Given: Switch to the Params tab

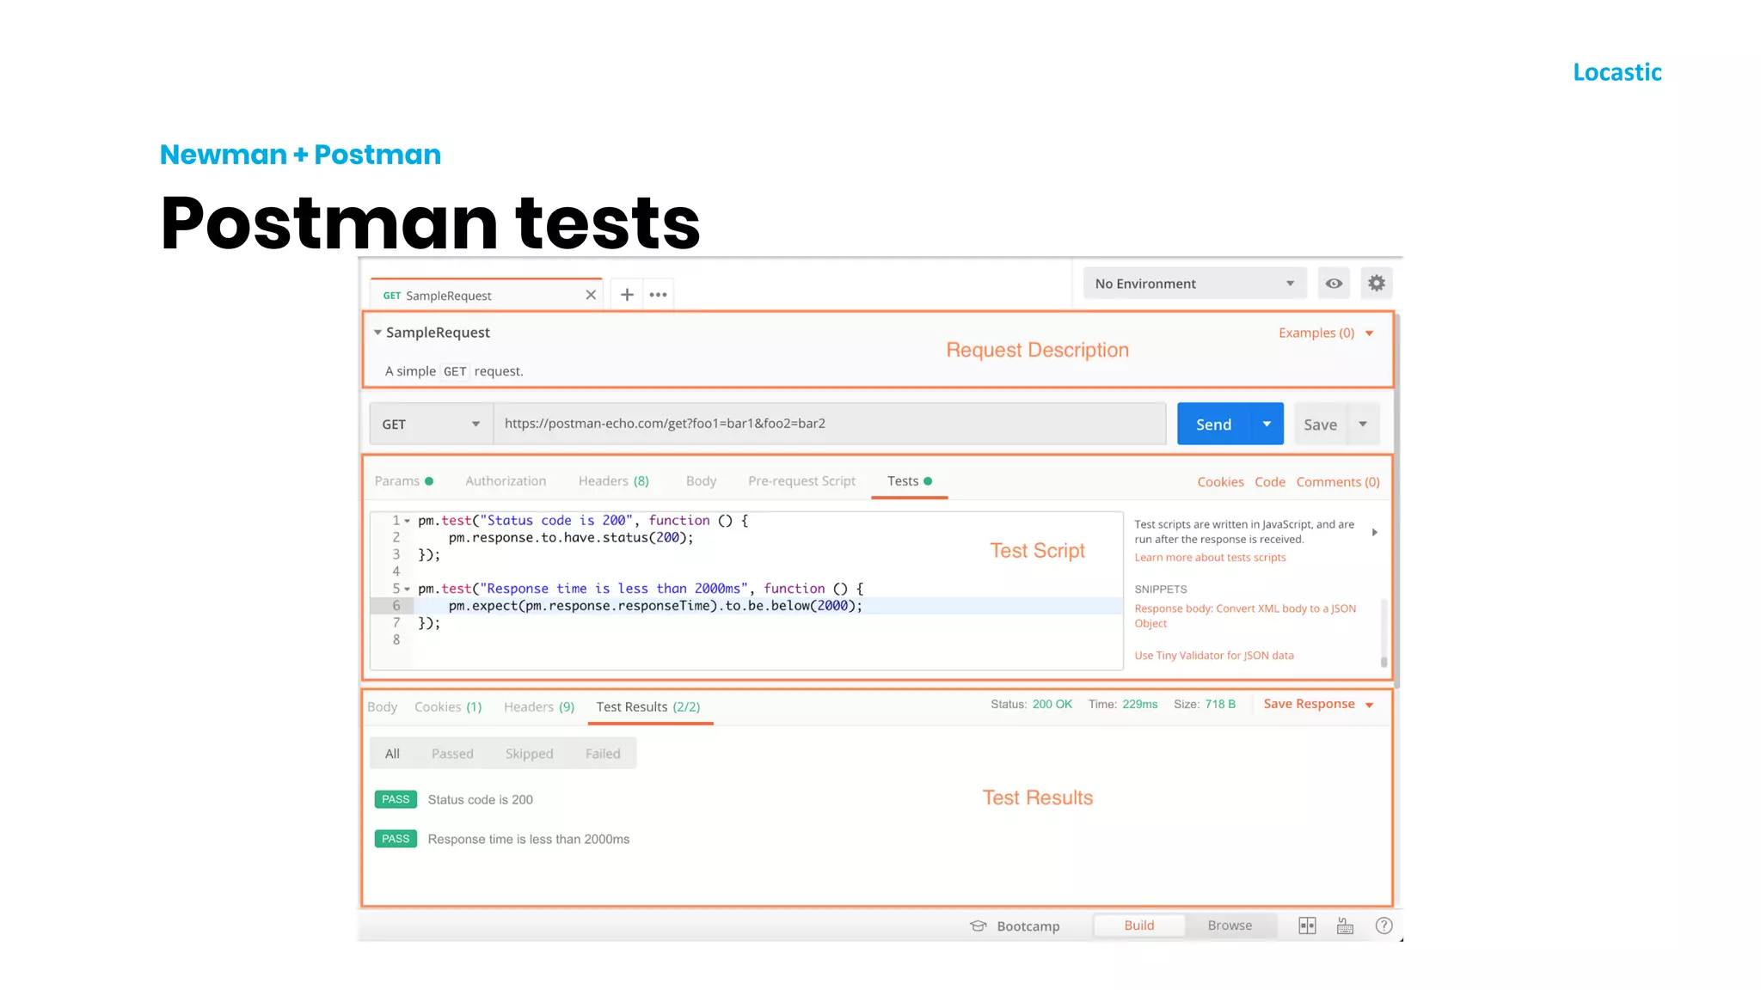Looking at the screenshot, I should coord(404,481).
